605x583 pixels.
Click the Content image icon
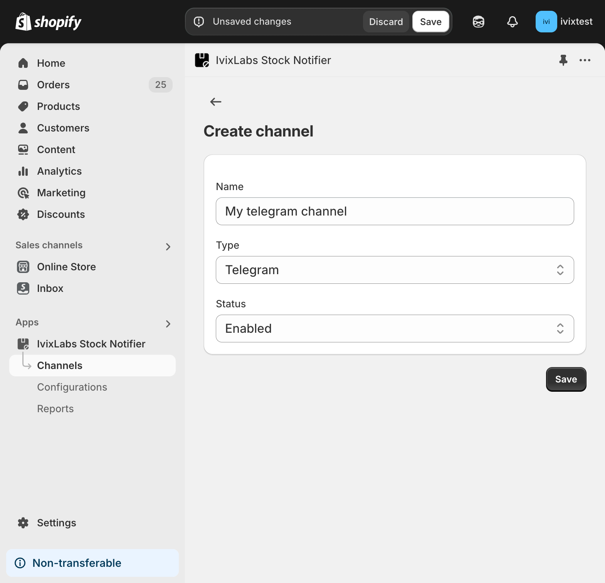tap(23, 150)
